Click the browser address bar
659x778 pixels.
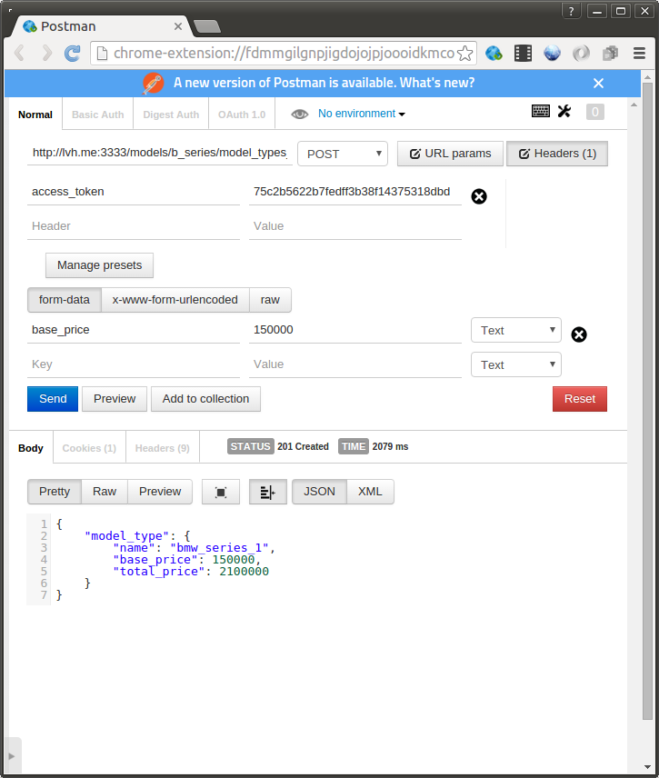click(x=283, y=53)
